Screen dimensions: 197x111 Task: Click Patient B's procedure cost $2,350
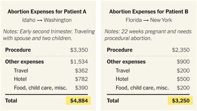[181, 50]
